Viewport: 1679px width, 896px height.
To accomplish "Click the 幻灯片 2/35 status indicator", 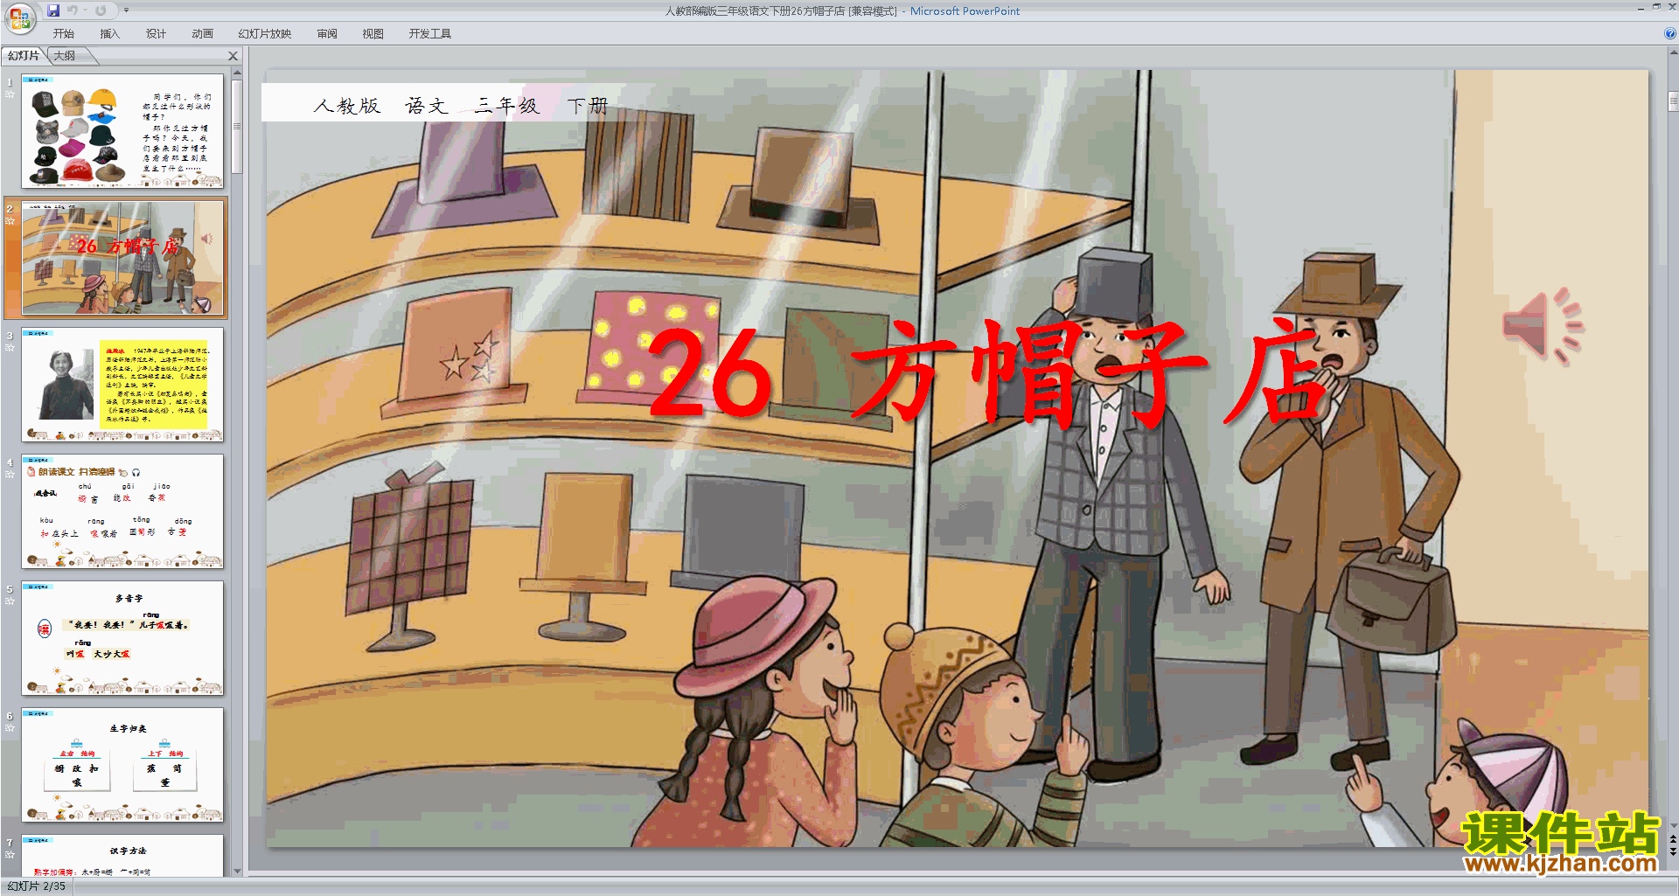I will coord(37,886).
